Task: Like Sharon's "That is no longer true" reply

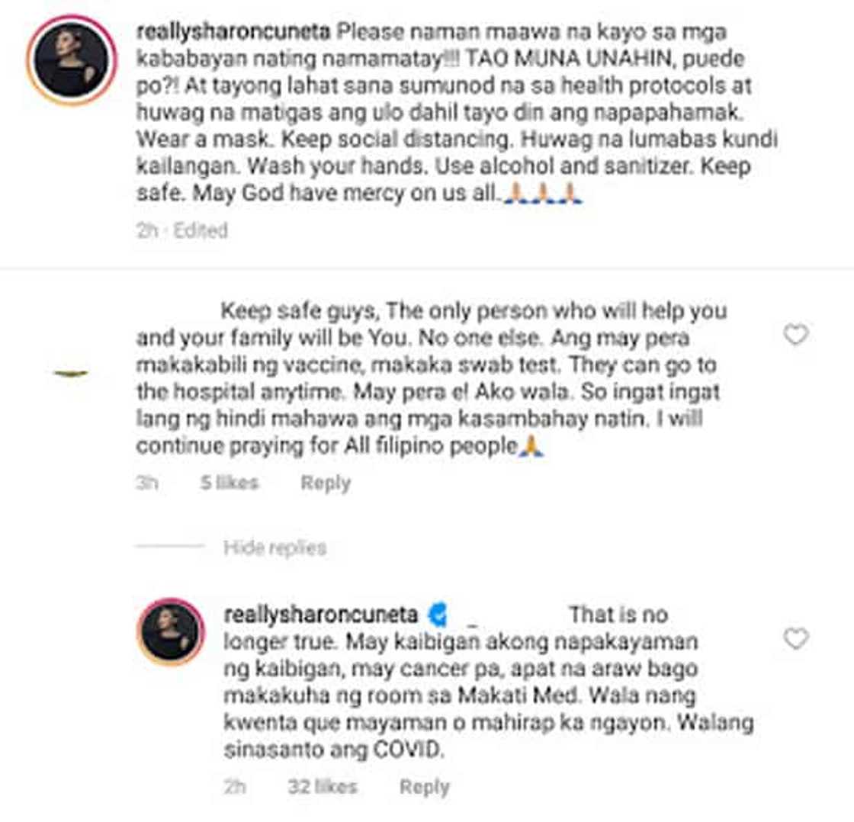Action: [796, 638]
